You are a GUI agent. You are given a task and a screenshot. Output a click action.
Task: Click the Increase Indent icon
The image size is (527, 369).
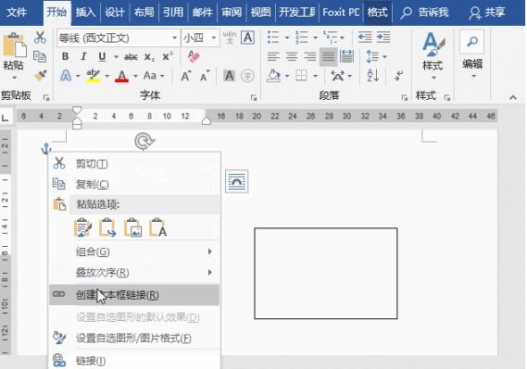click(x=383, y=37)
